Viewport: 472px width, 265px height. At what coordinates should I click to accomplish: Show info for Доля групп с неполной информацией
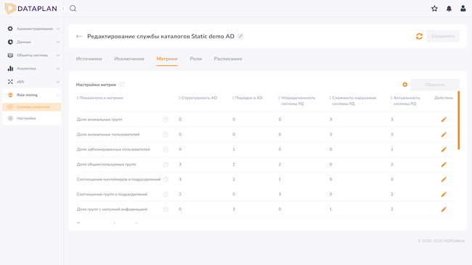coord(166,209)
